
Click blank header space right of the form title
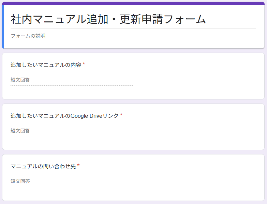(235, 19)
